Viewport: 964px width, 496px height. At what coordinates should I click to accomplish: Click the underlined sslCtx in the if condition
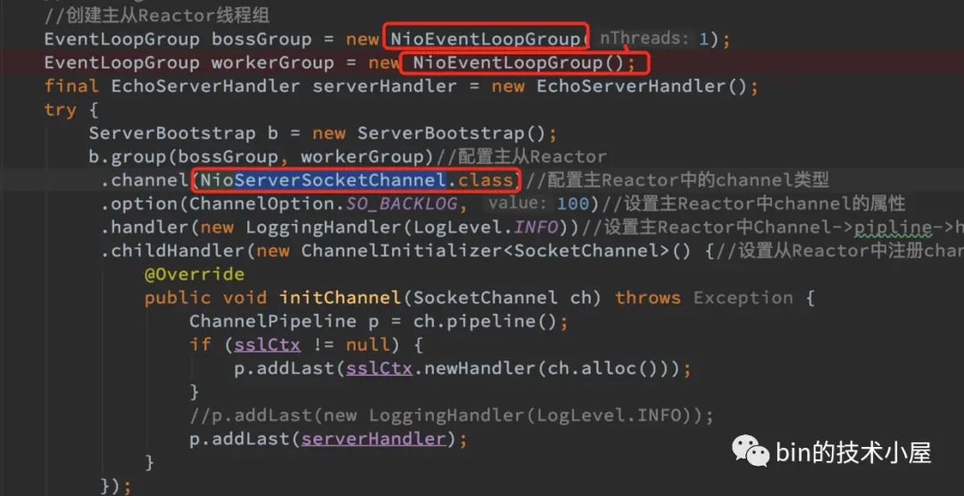coord(267,345)
